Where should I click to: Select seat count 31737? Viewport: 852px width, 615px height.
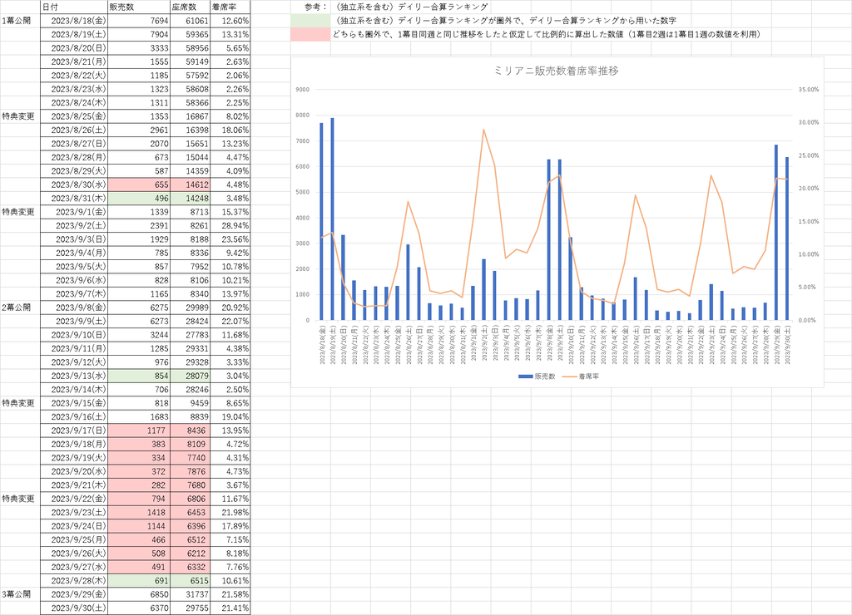click(x=190, y=594)
